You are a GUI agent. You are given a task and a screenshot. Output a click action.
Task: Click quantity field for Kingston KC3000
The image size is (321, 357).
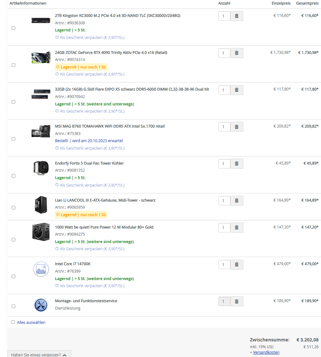pyautogui.click(x=224, y=16)
